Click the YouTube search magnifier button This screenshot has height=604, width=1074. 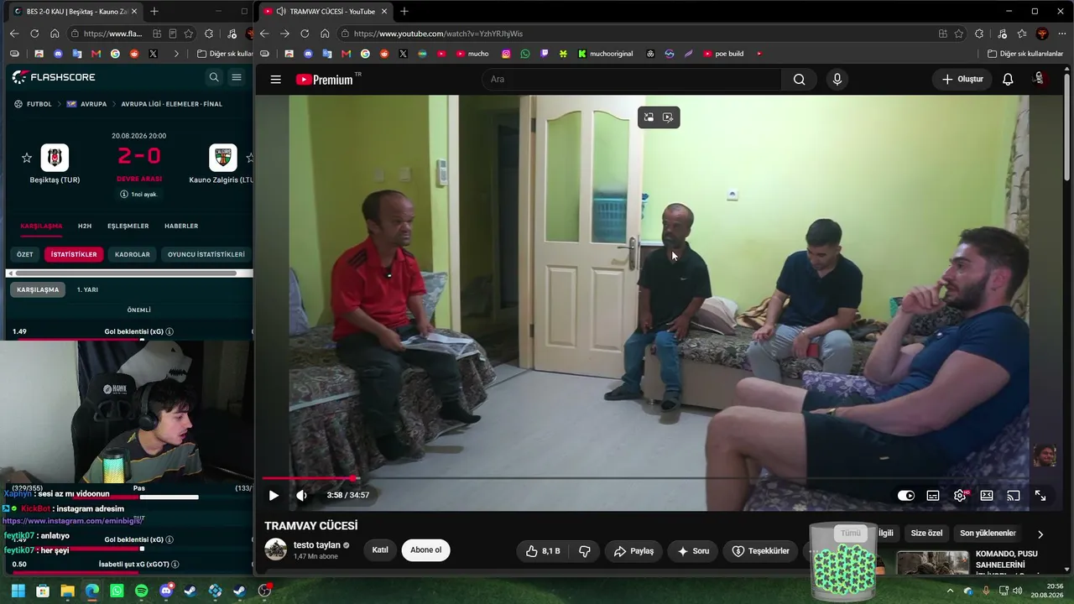point(799,80)
